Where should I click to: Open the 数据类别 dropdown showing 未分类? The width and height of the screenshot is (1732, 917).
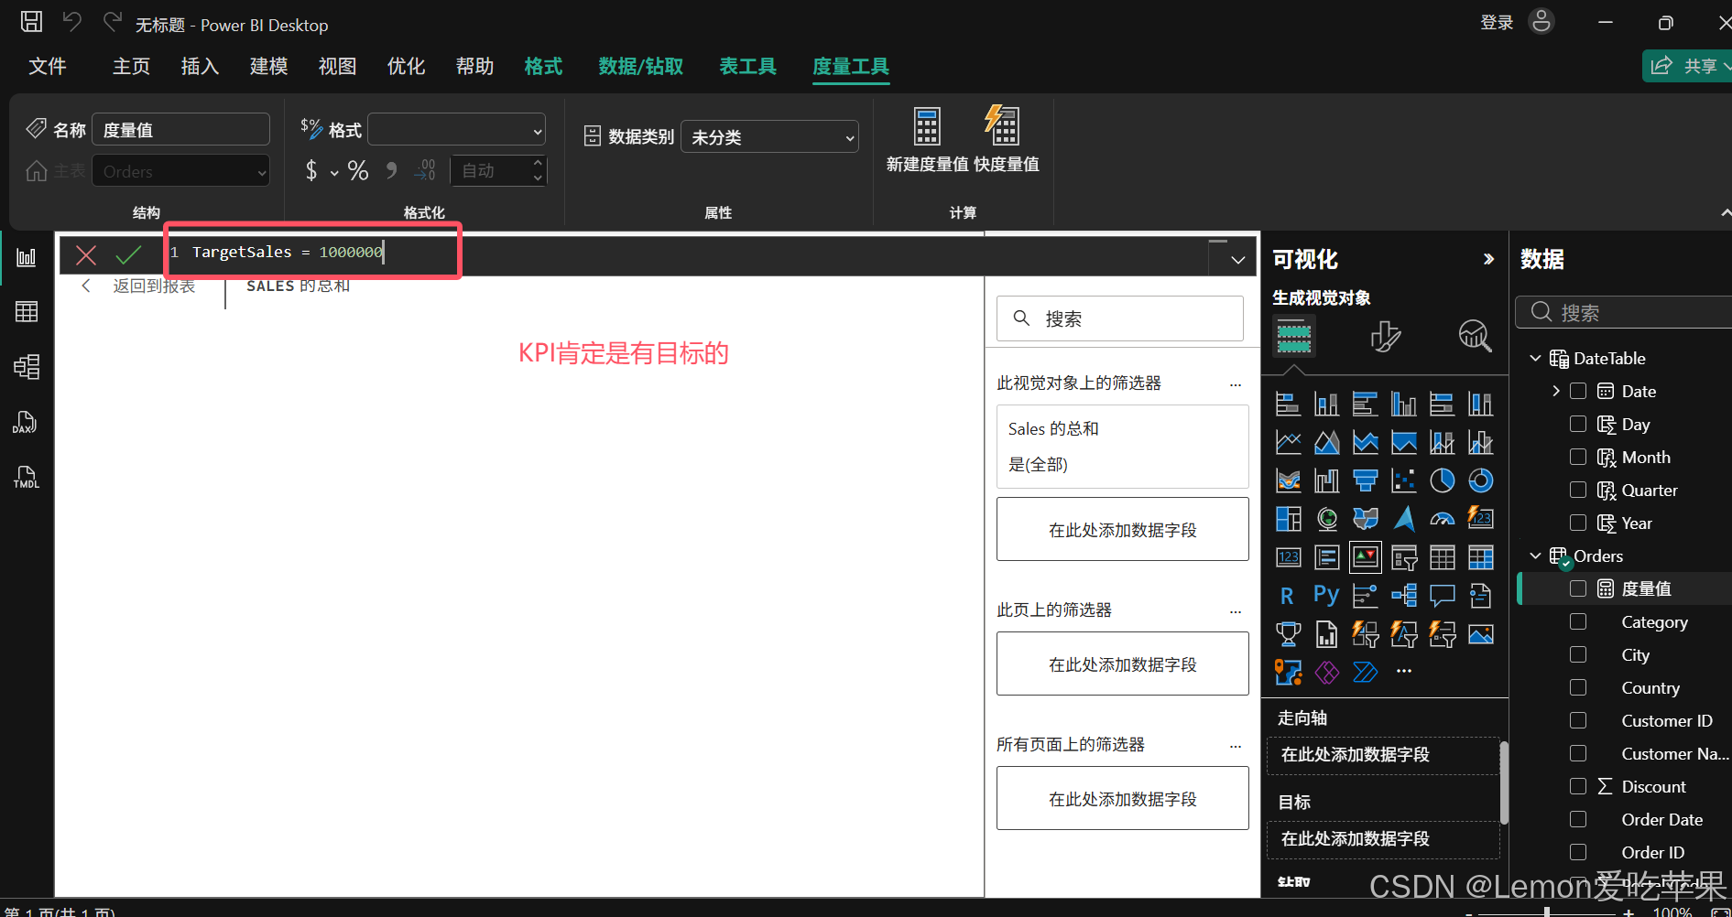click(x=769, y=136)
